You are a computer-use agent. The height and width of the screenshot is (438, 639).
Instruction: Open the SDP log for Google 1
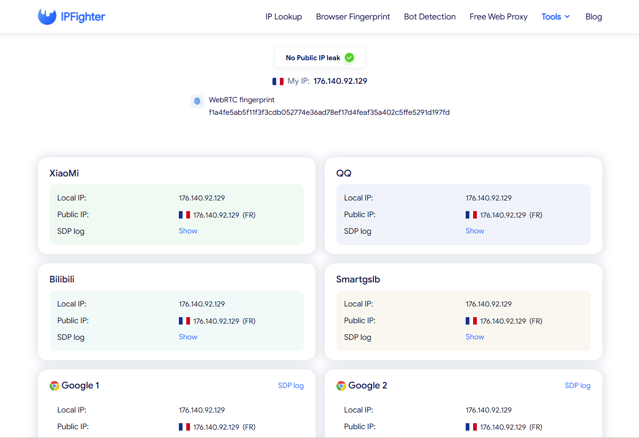[291, 386]
